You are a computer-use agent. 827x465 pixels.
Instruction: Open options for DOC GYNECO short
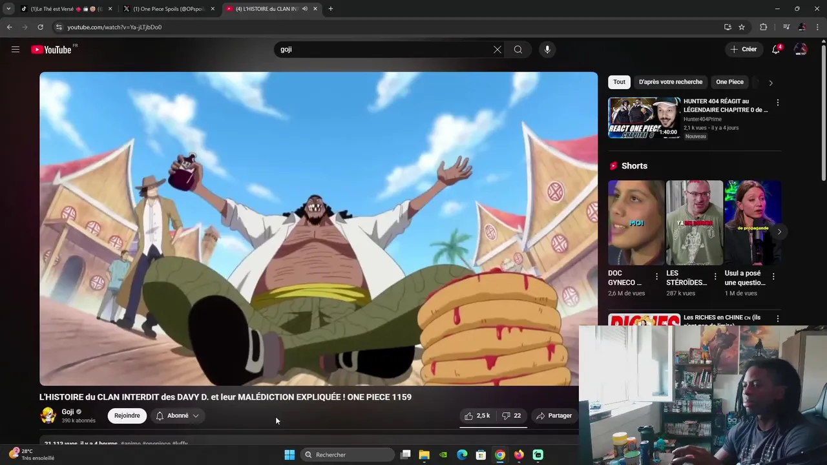click(657, 276)
